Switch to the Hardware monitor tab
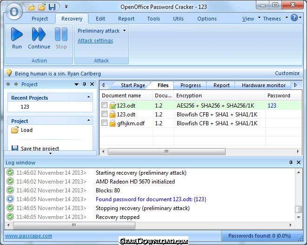The height and width of the screenshot is (245, 307). (264, 85)
